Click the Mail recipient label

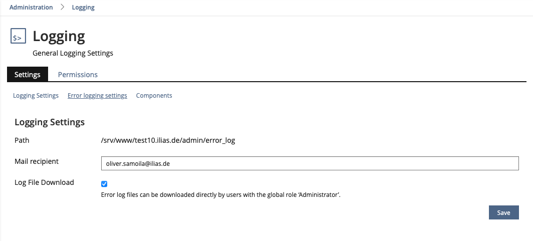click(37, 161)
